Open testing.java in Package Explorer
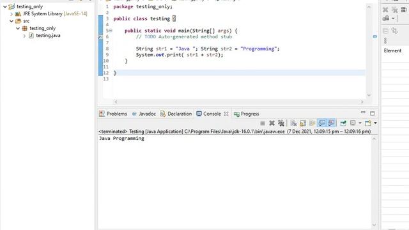 48,36
